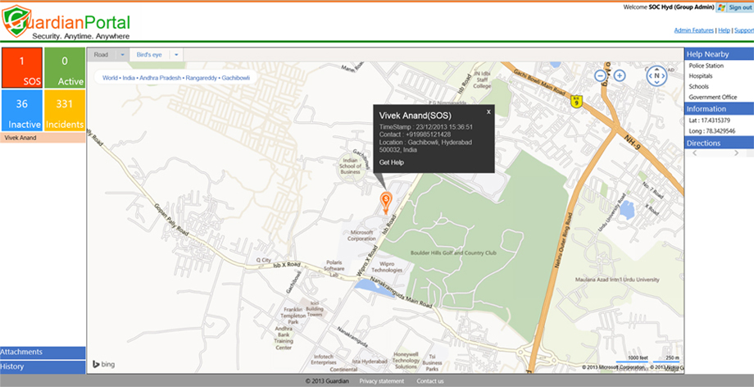This screenshot has height=387, width=754.
Task: Click the contact number +919985121428
Action: 428,134
